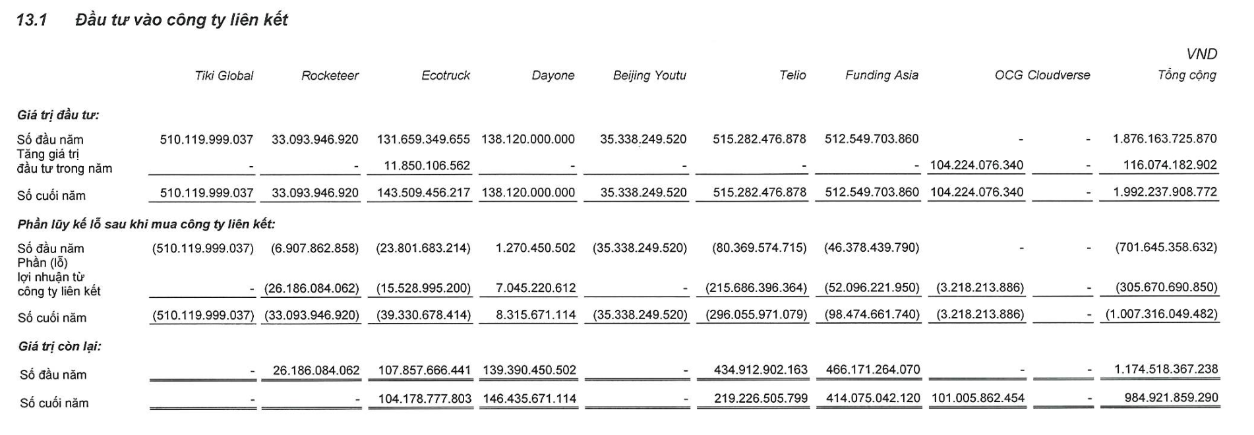
Task: Click the "Phần lũy kế lỗ" subsection heading
Action: [146, 224]
